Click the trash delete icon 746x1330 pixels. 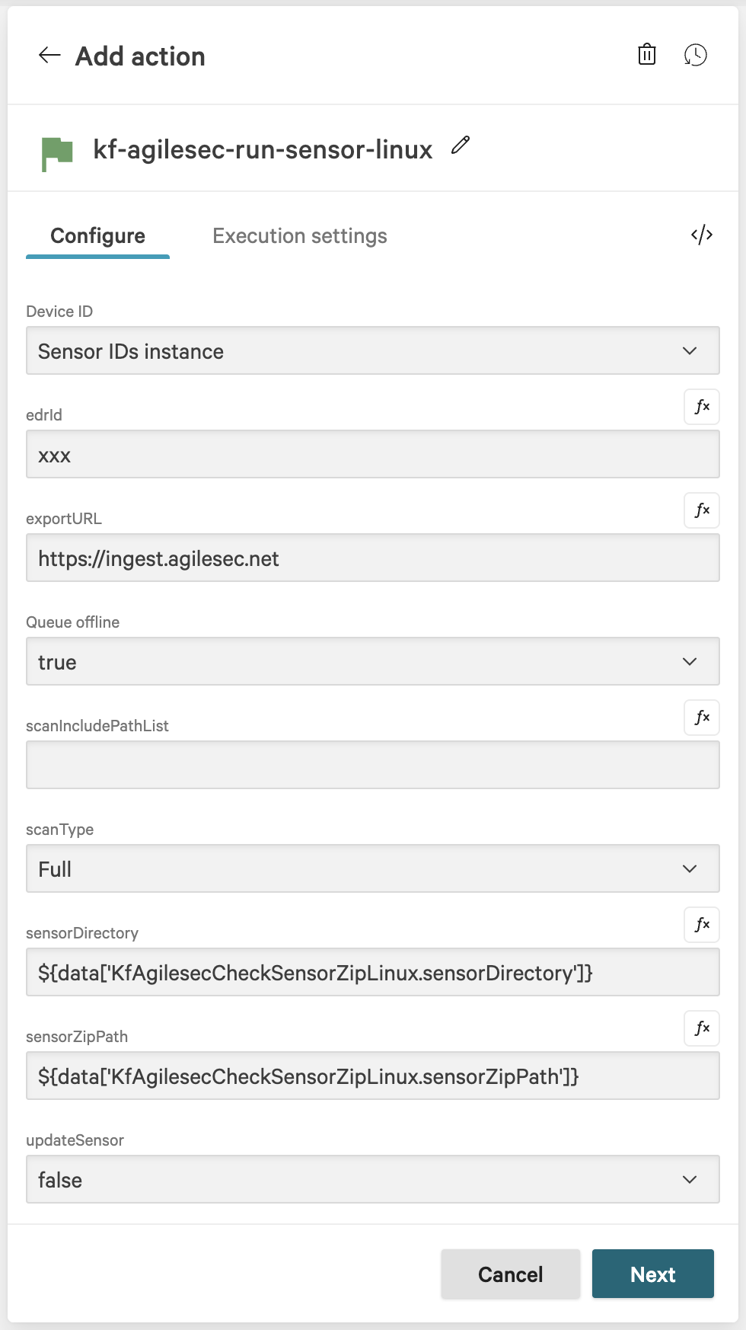point(646,55)
